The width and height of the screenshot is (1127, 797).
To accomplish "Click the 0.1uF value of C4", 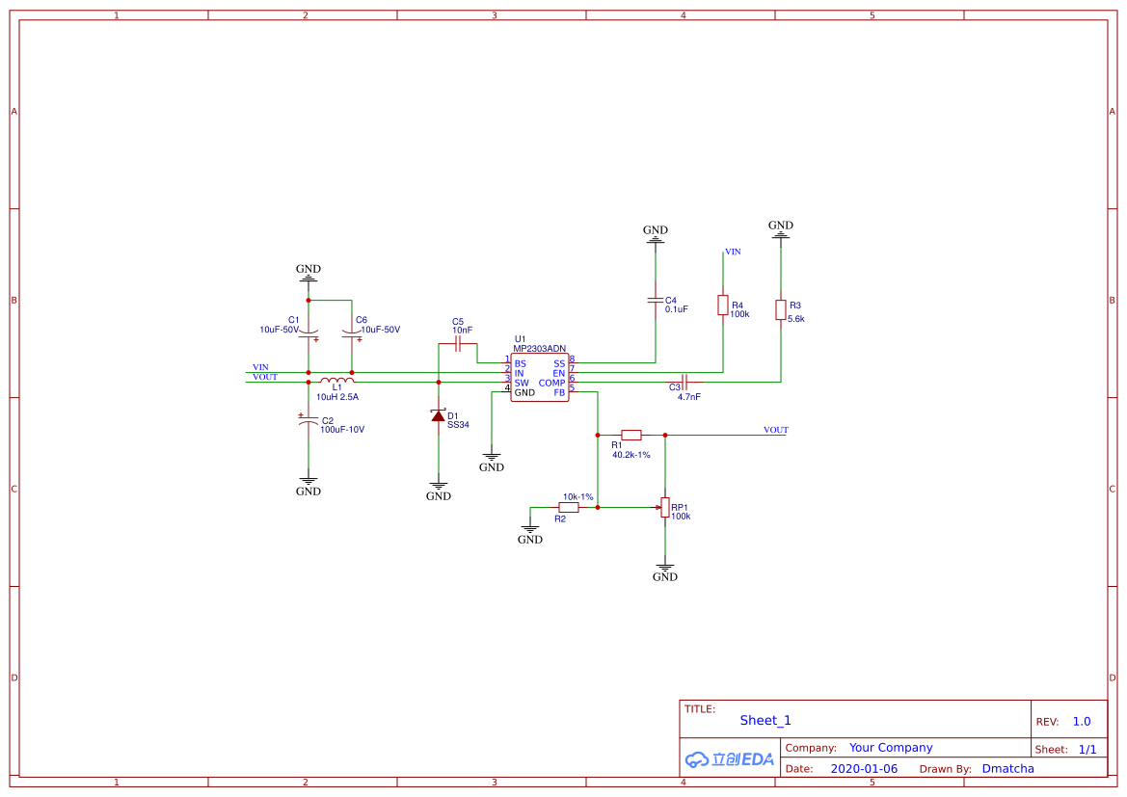I will pyautogui.click(x=677, y=309).
